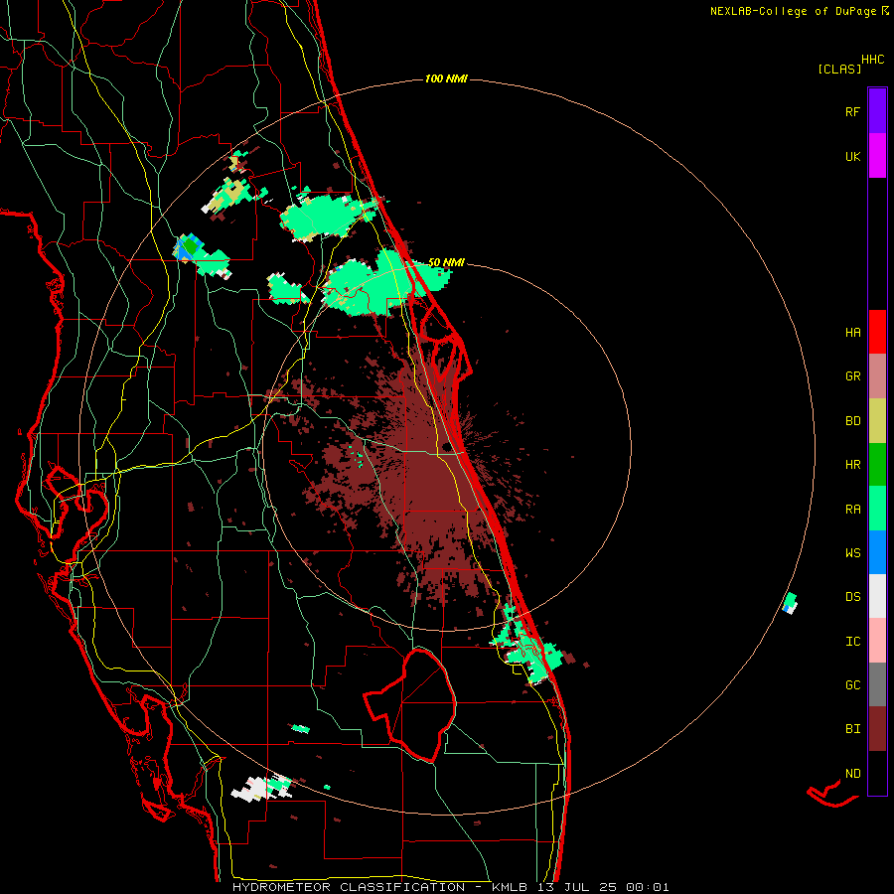
Task: Click the WS legend label
Action: pyautogui.click(x=852, y=552)
